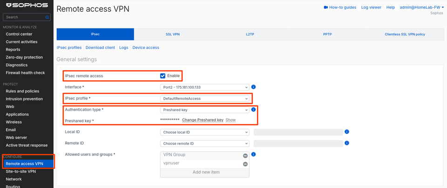Open Network in sidebar
Screen dimensions: 447x188
[x=14, y=179]
